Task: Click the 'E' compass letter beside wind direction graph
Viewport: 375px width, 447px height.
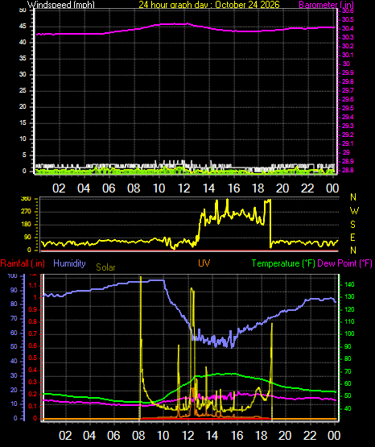Action: (352, 237)
